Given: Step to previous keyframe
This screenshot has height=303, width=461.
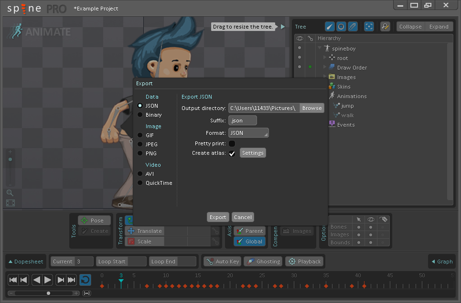Looking at the screenshot, I should 24,280.
